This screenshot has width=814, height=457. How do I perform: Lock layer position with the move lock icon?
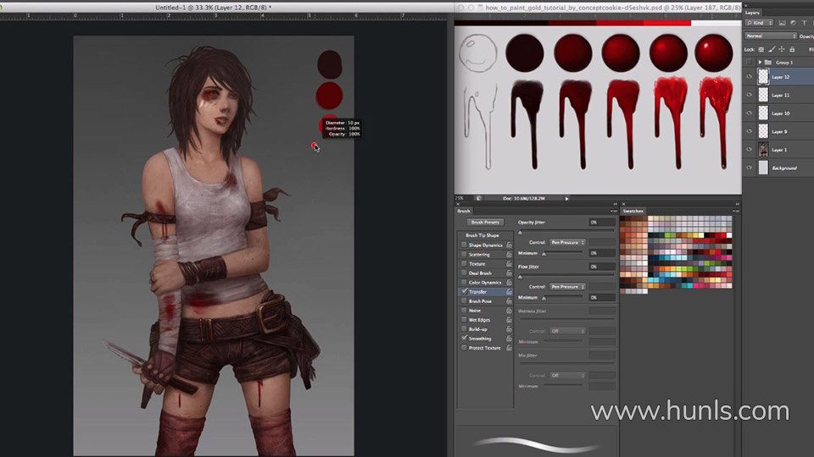[782, 49]
